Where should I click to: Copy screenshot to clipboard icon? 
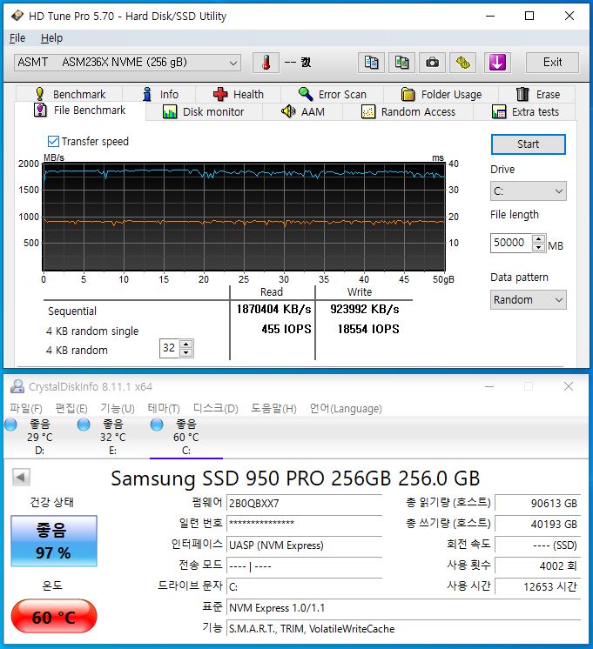click(x=401, y=63)
